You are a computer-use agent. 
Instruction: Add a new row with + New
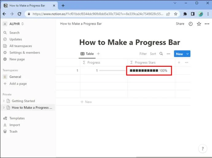(86, 102)
